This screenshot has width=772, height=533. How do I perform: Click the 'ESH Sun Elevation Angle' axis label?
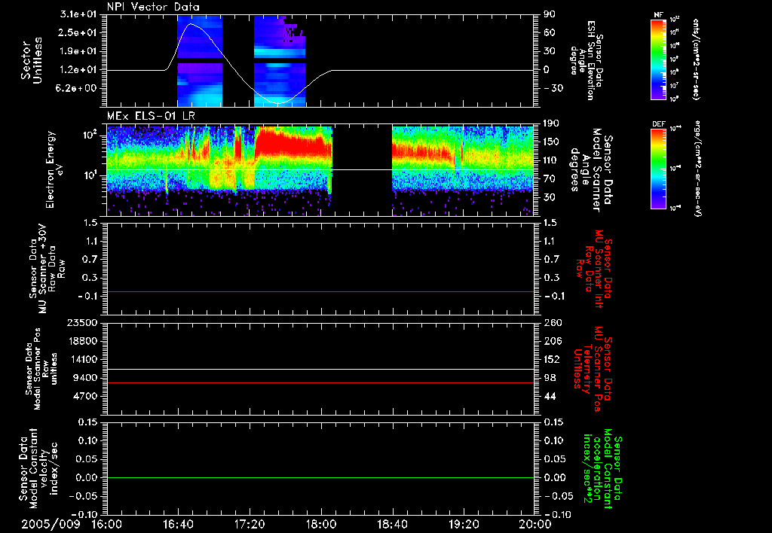[588, 60]
